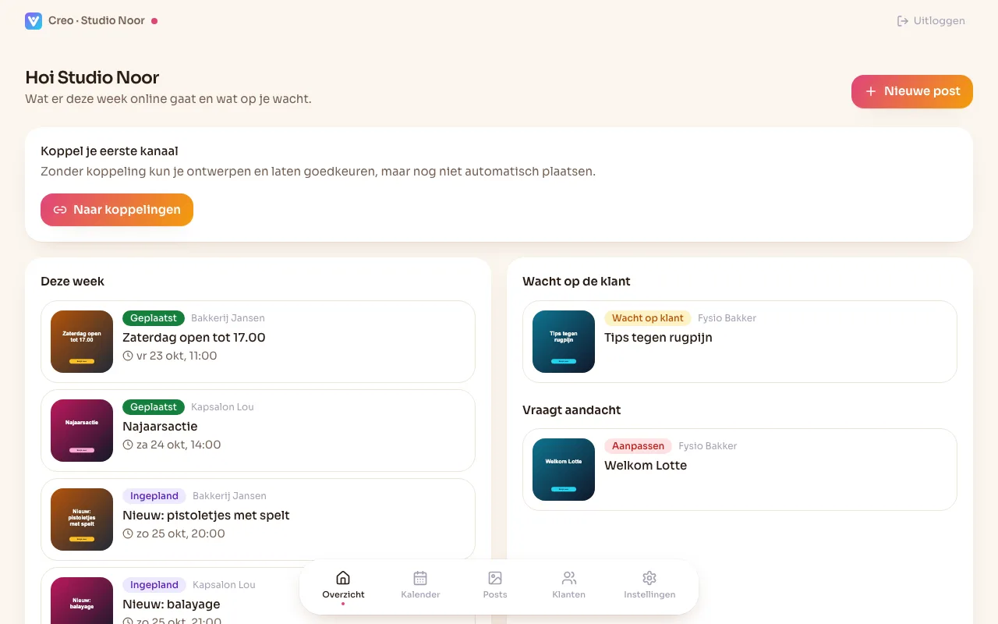The width and height of the screenshot is (998, 624).
Task: Click the Creo · Studio Noor title
Action: tap(97, 21)
